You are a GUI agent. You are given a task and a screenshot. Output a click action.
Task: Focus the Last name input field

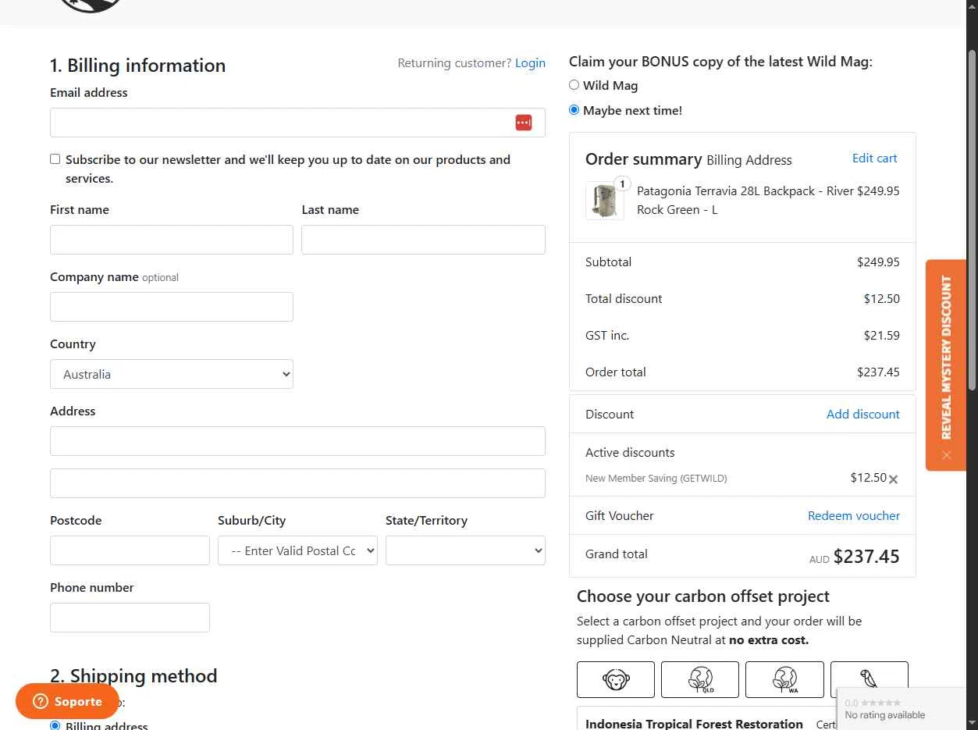pyautogui.click(x=423, y=240)
